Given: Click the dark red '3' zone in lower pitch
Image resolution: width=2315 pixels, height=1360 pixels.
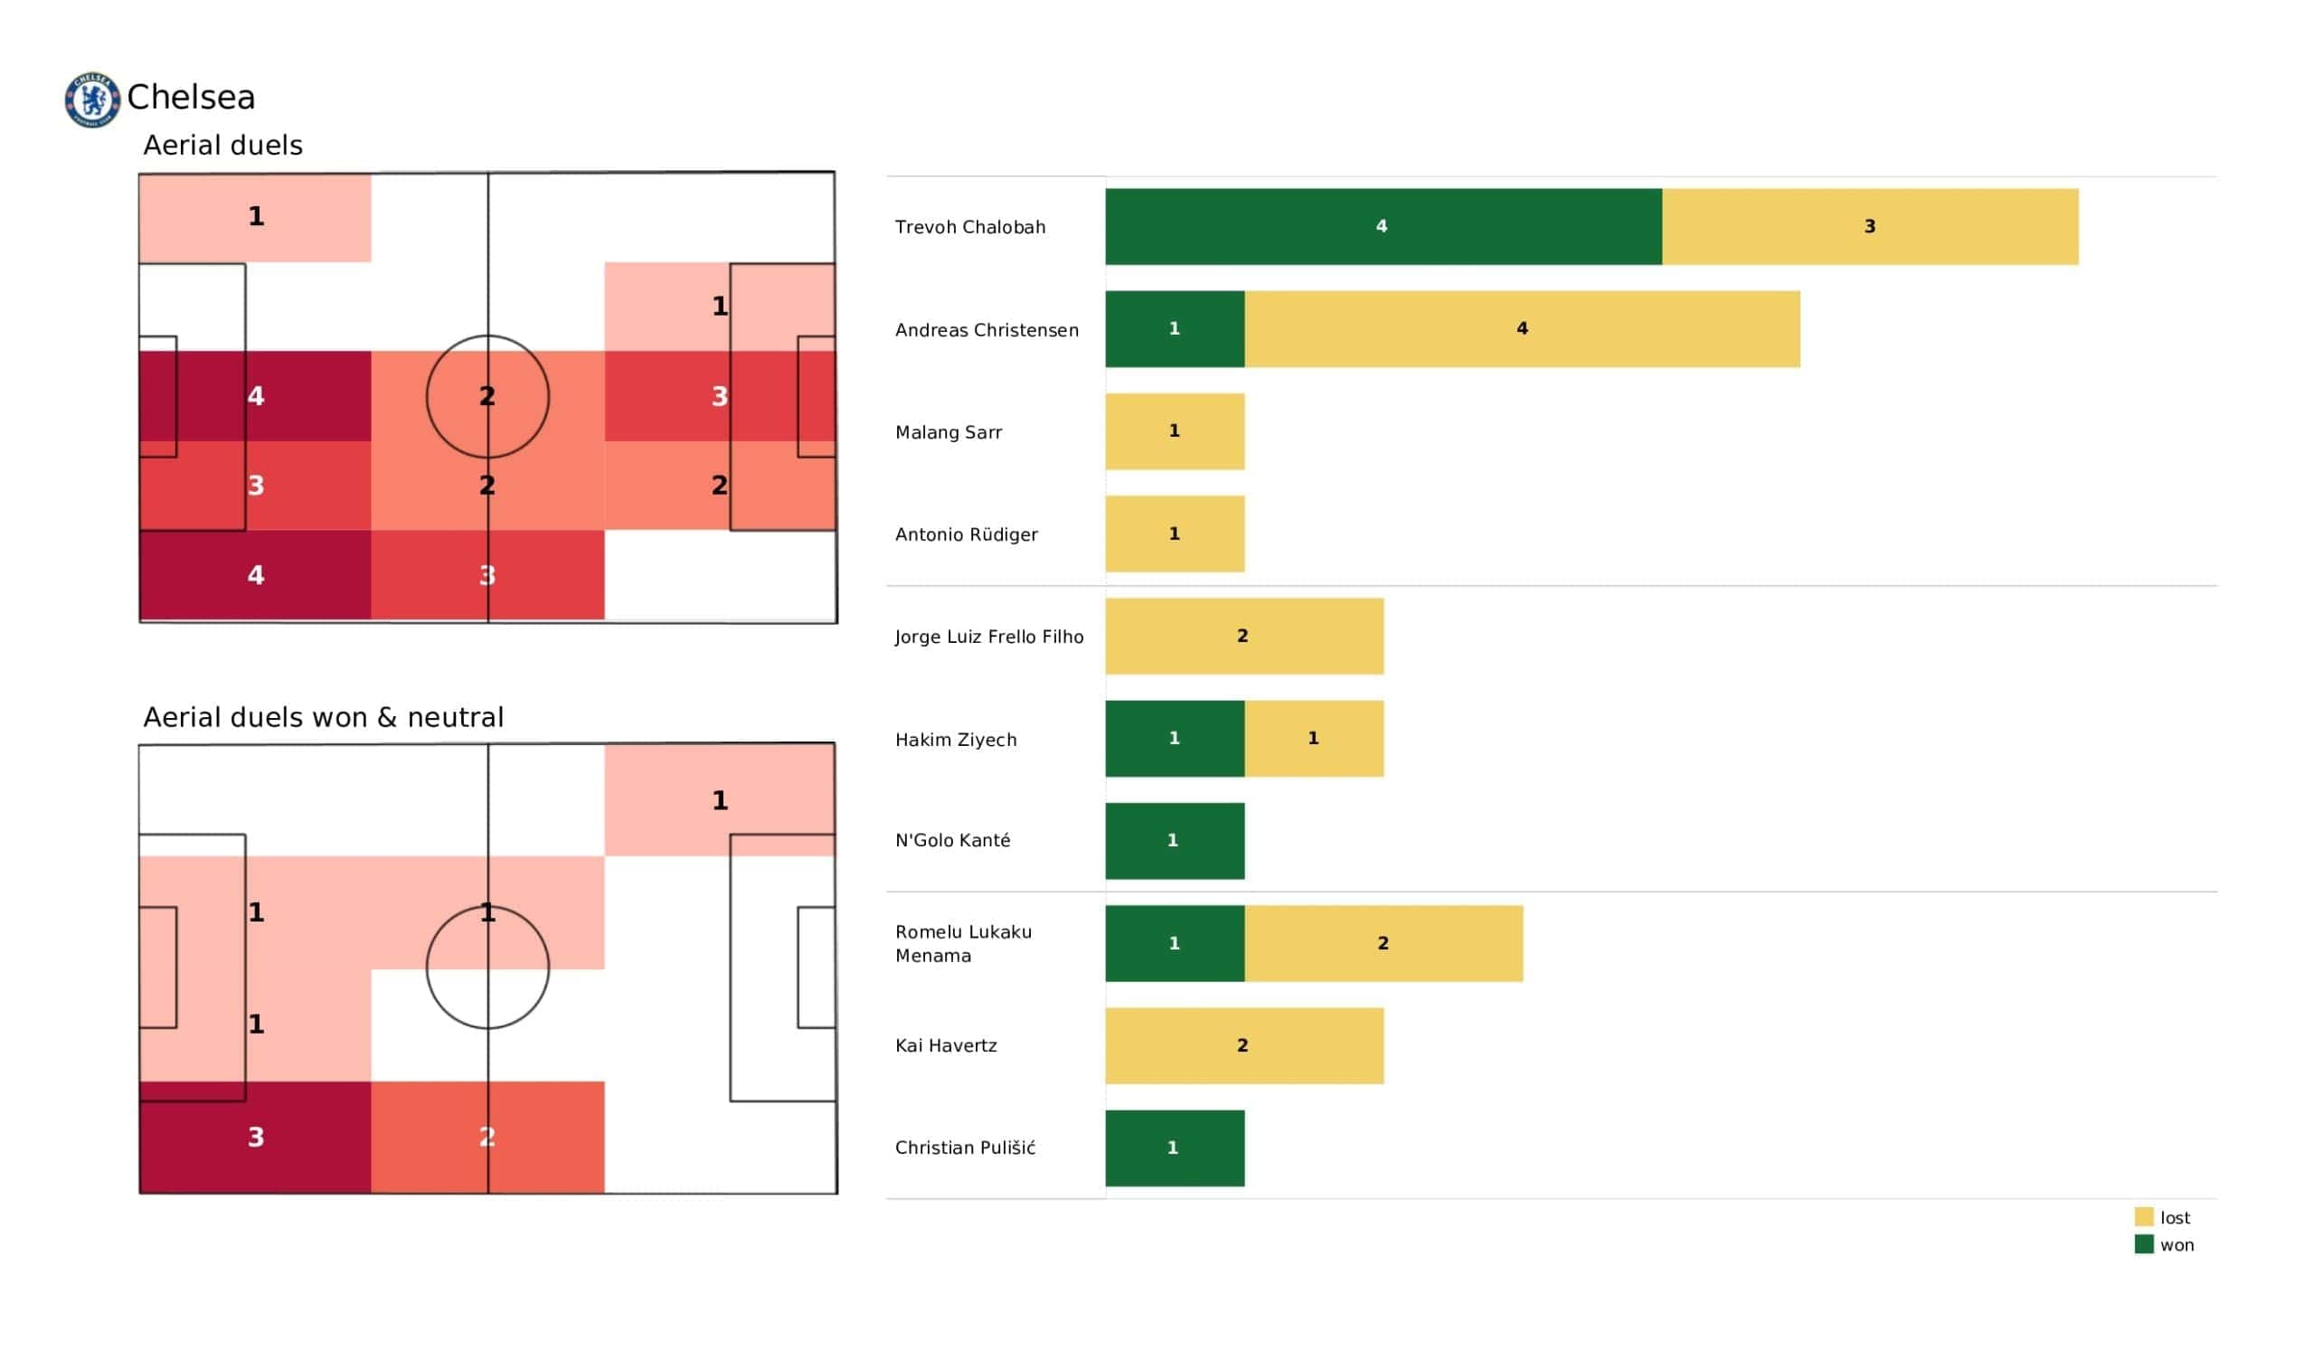Looking at the screenshot, I should point(255,1137).
